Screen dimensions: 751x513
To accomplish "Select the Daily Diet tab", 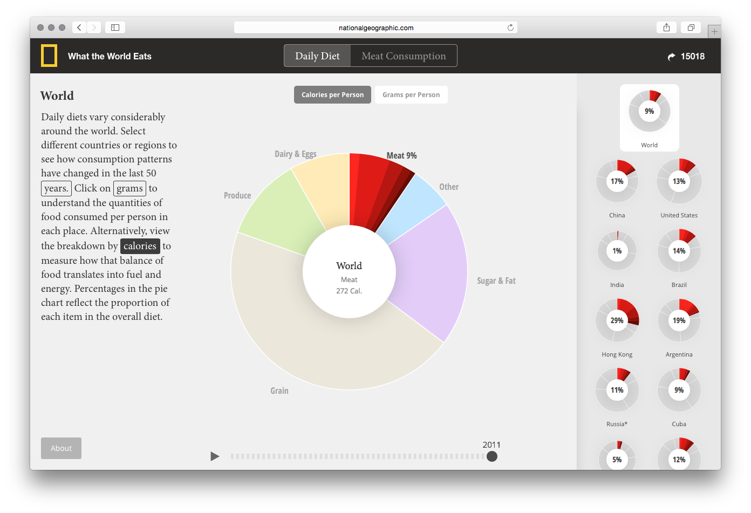I will pyautogui.click(x=317, y=56).
